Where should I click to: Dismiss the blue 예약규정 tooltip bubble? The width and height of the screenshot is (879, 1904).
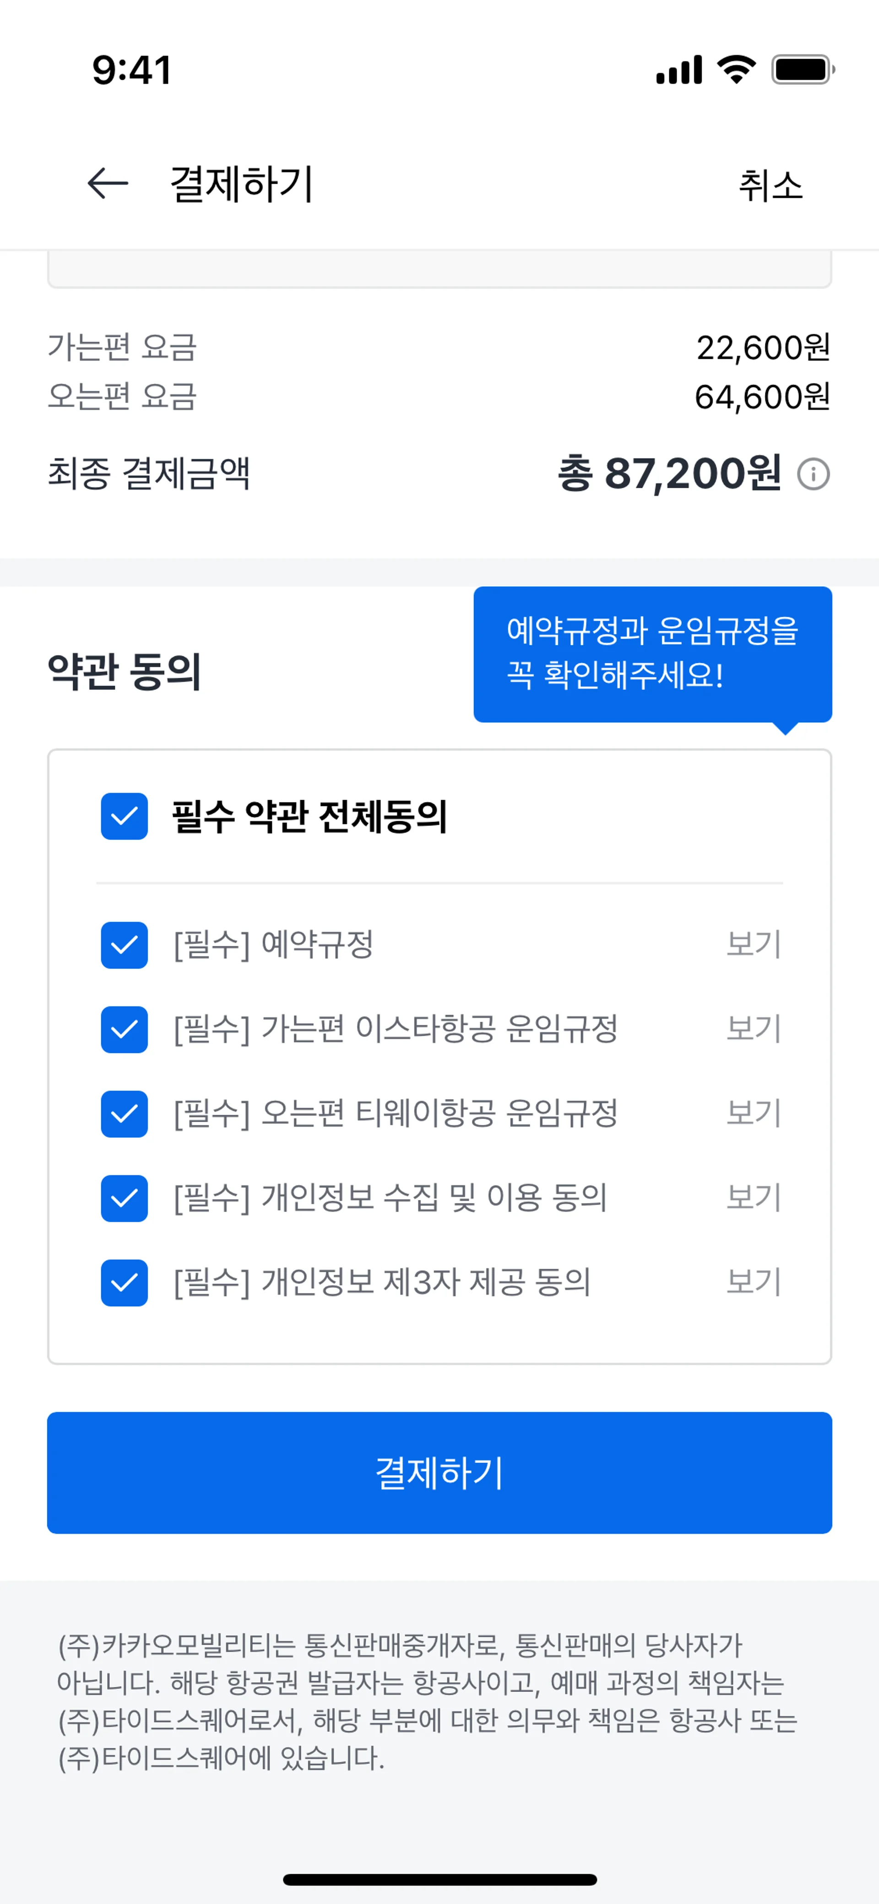point(652,654)
